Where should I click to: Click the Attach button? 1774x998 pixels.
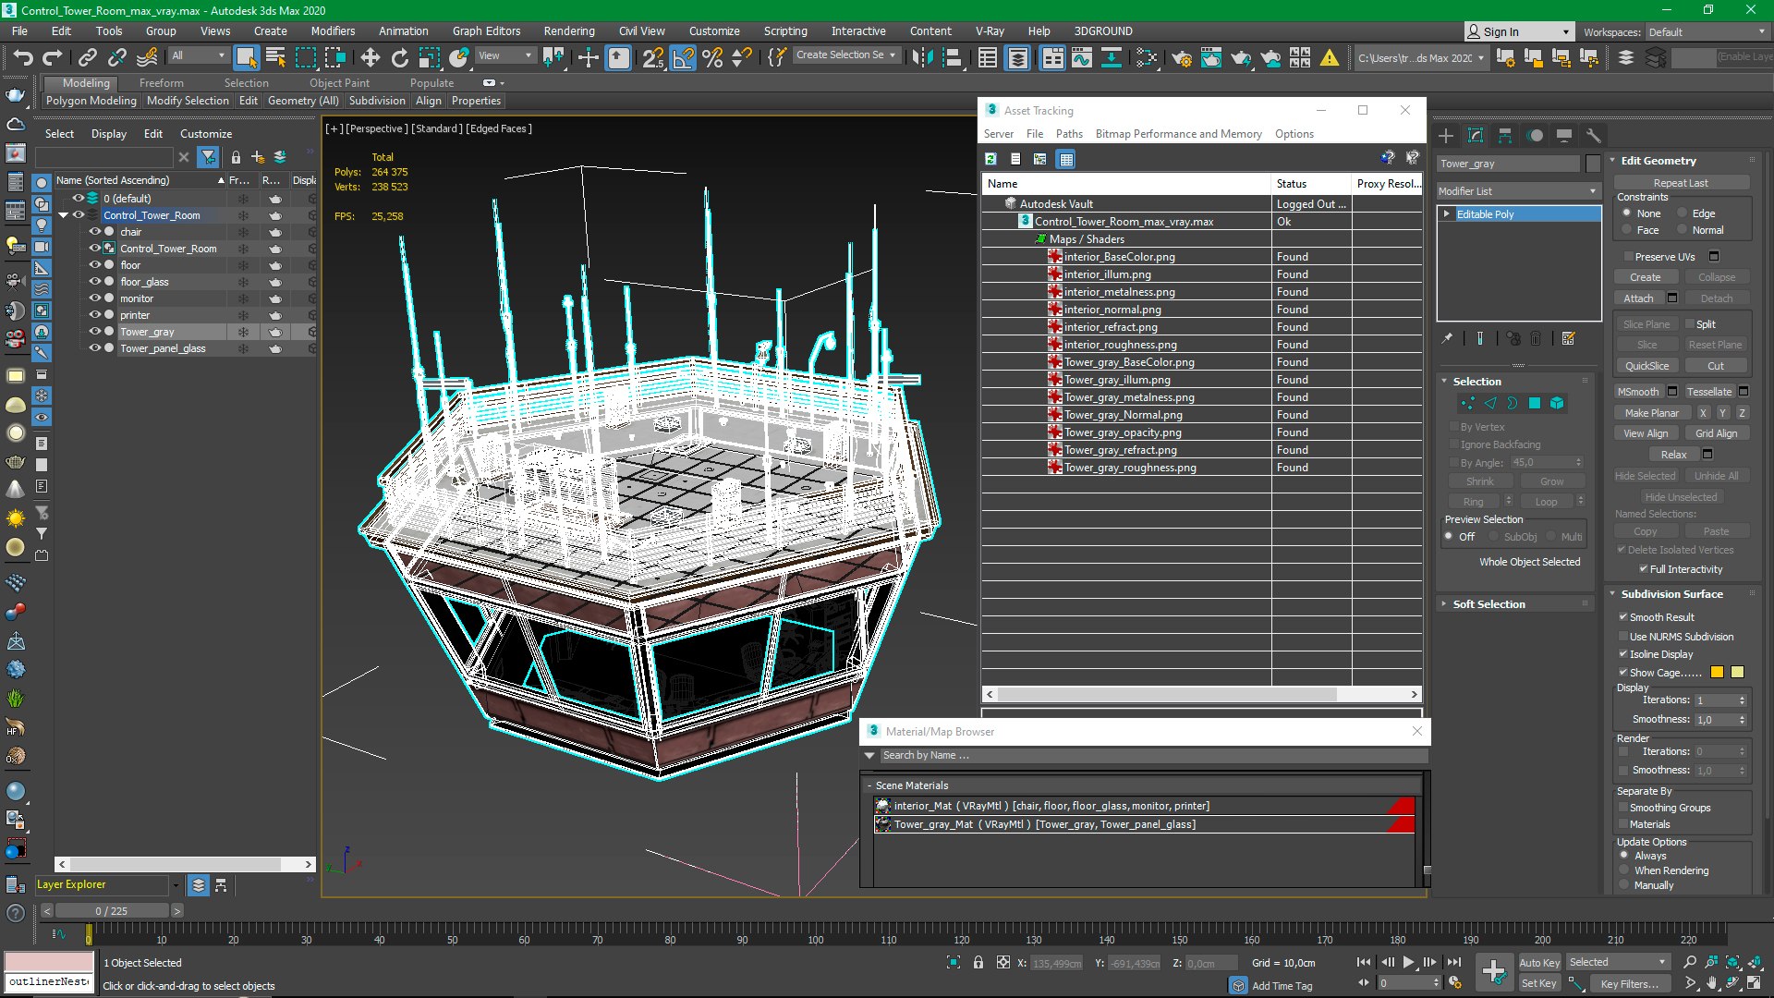pos(1638,298)
